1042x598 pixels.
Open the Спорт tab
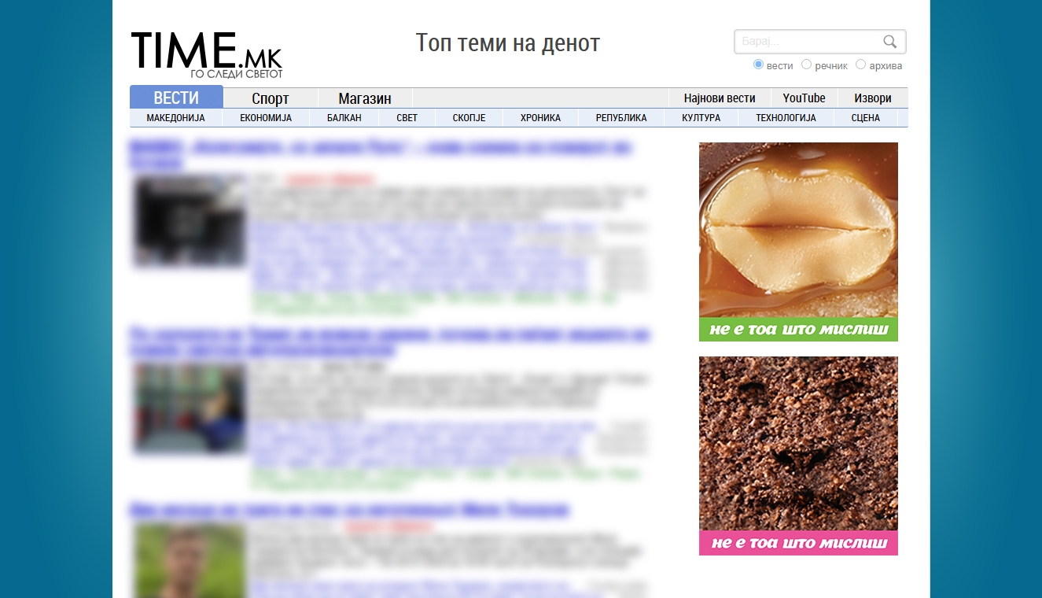click(271, 98)
